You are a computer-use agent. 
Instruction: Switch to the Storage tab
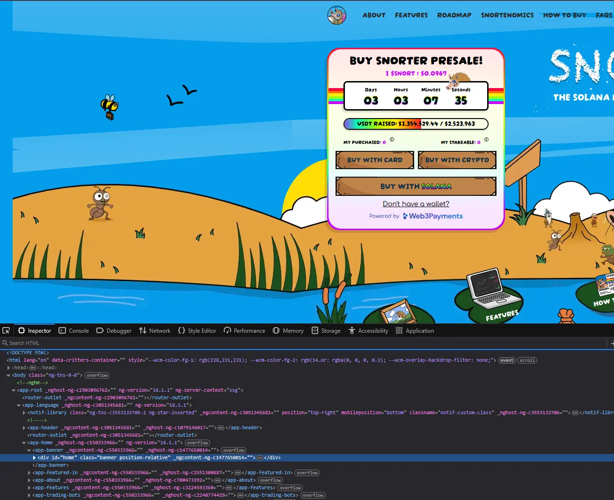pyautogui.click(x=326, y=330)
